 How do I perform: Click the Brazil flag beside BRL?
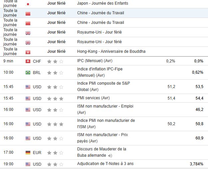point(28,72)
